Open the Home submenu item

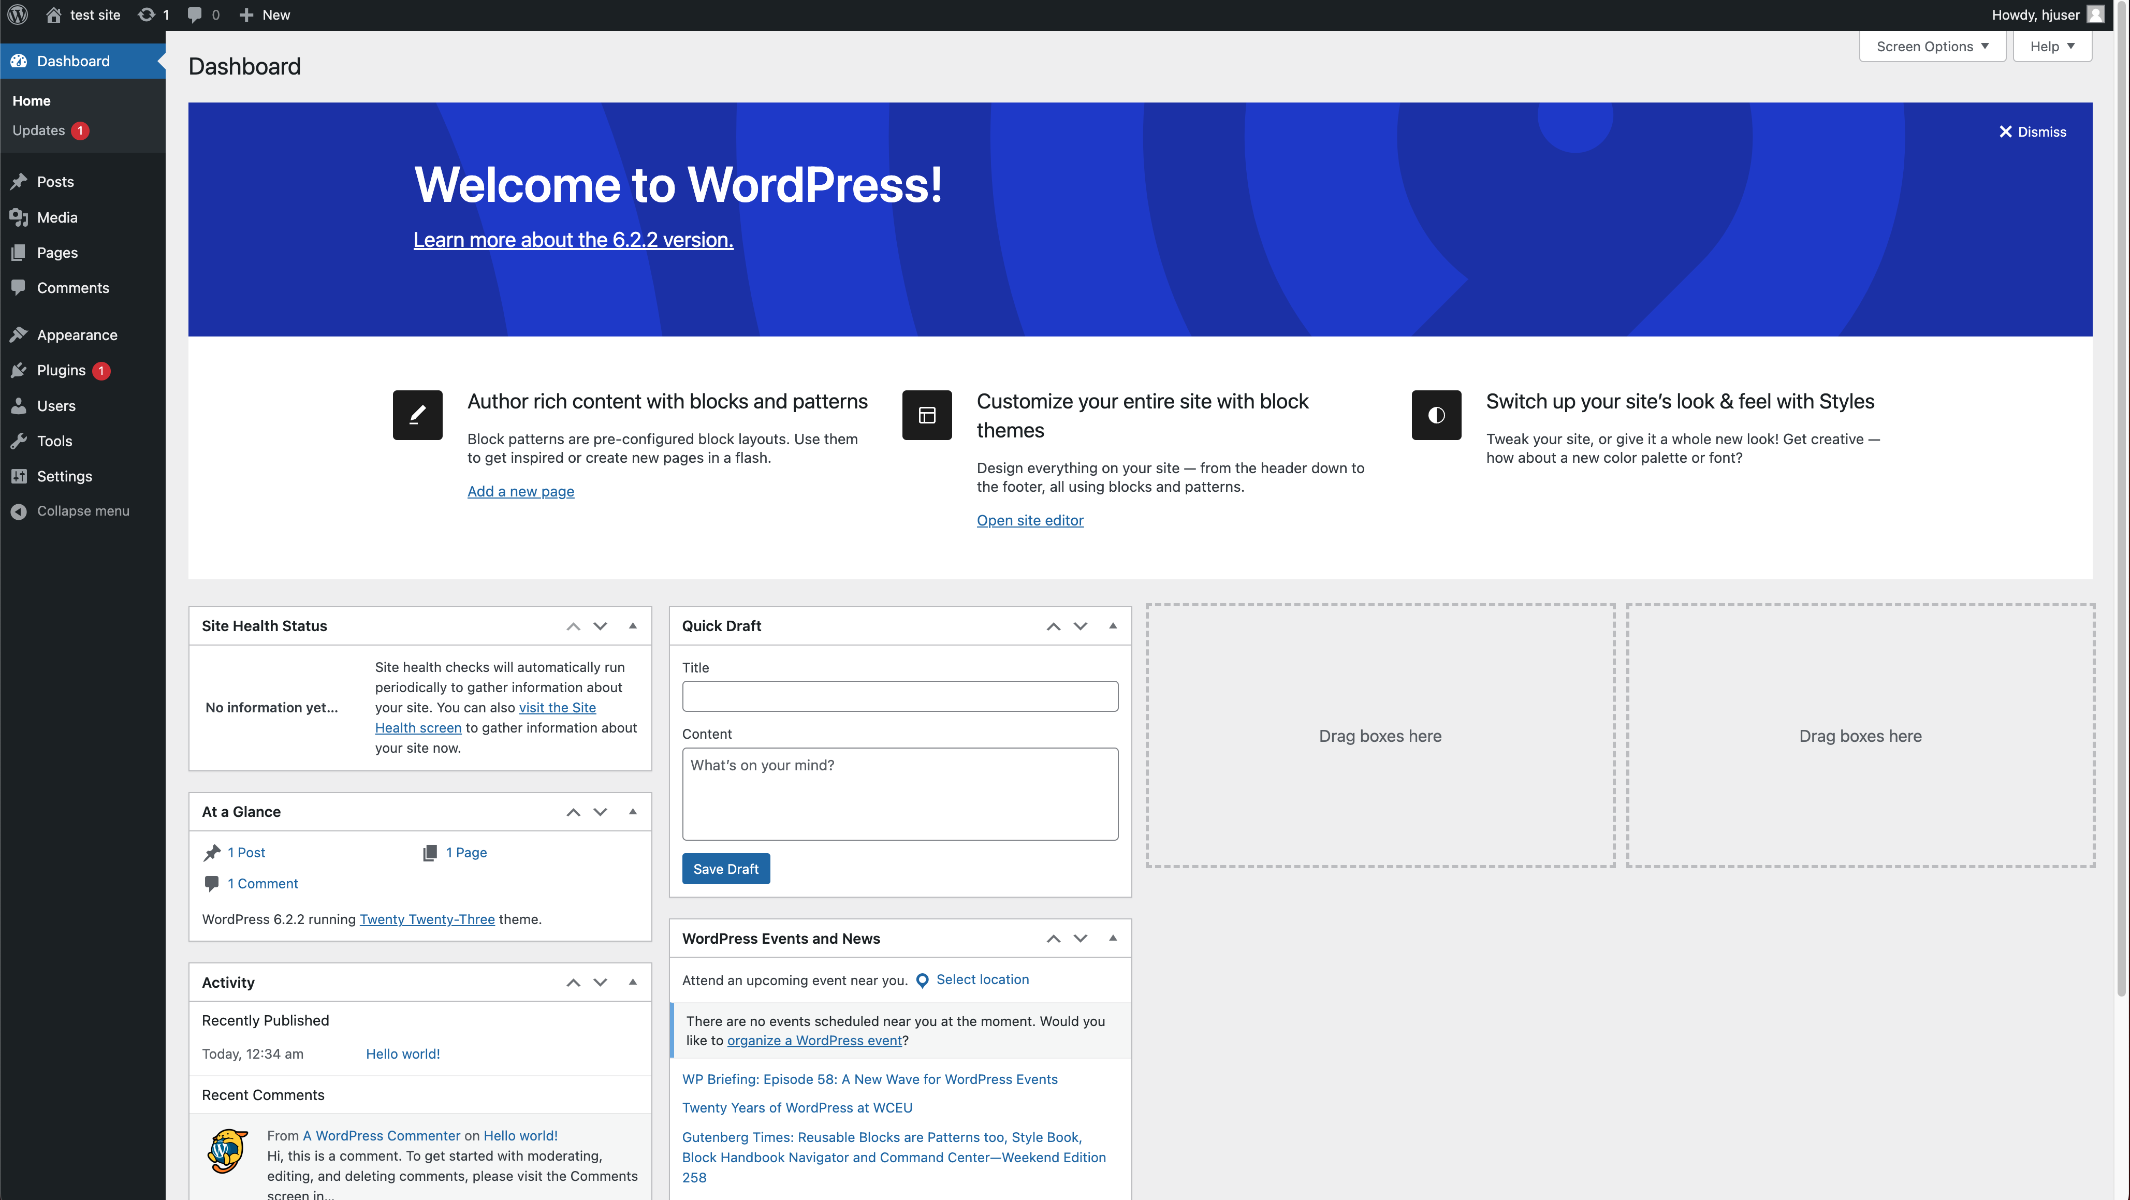pyautogui.click(x=32, y=101)
